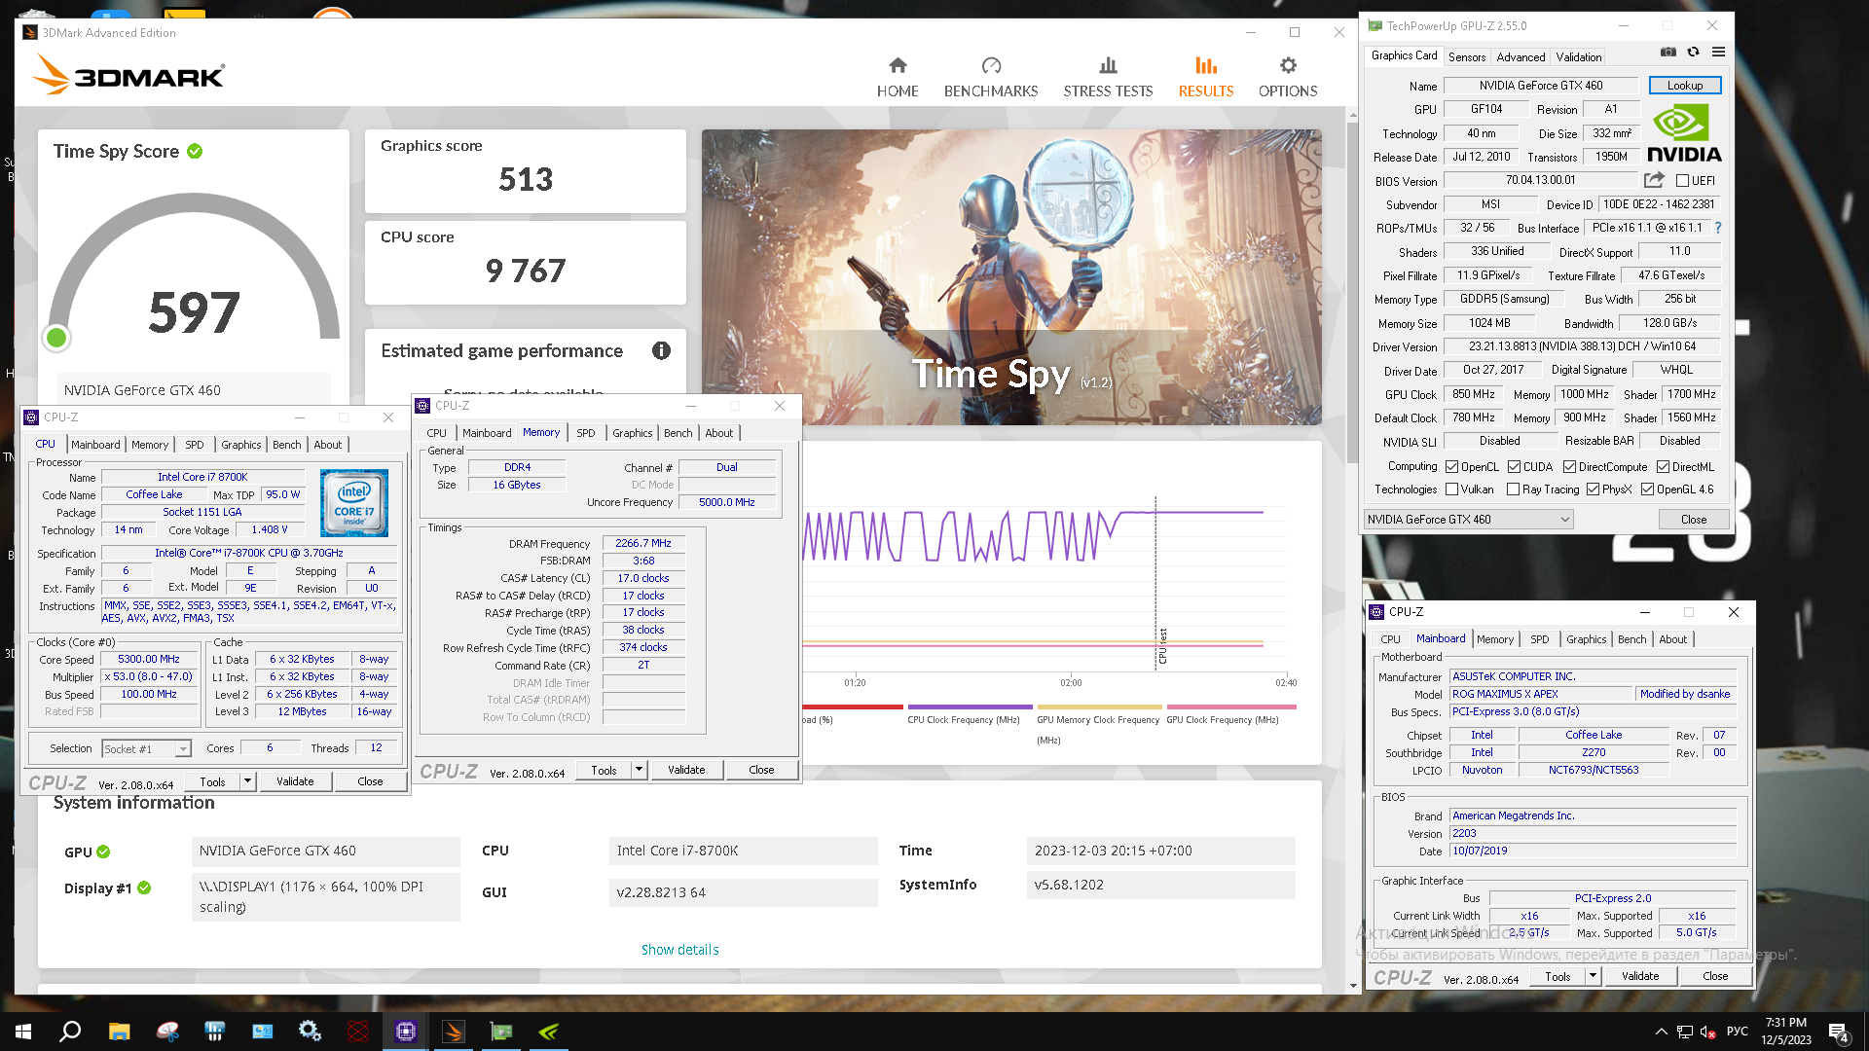This screenshot has height=1051, width=1869.
Task: Switch to CPU-Z via its taskbar icon
Action: 406,1032
